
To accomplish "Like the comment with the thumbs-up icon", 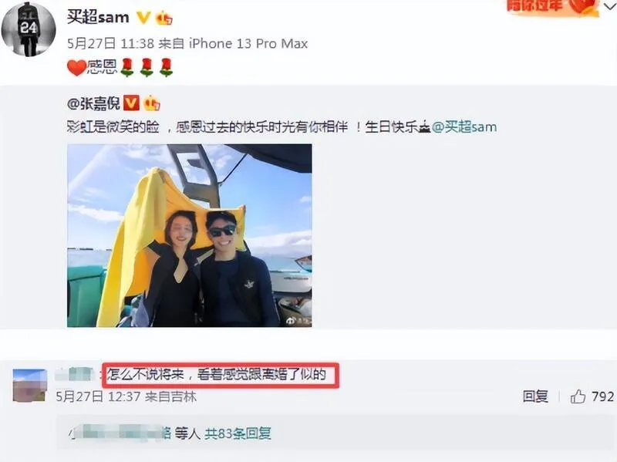I will tap(578, 396).
